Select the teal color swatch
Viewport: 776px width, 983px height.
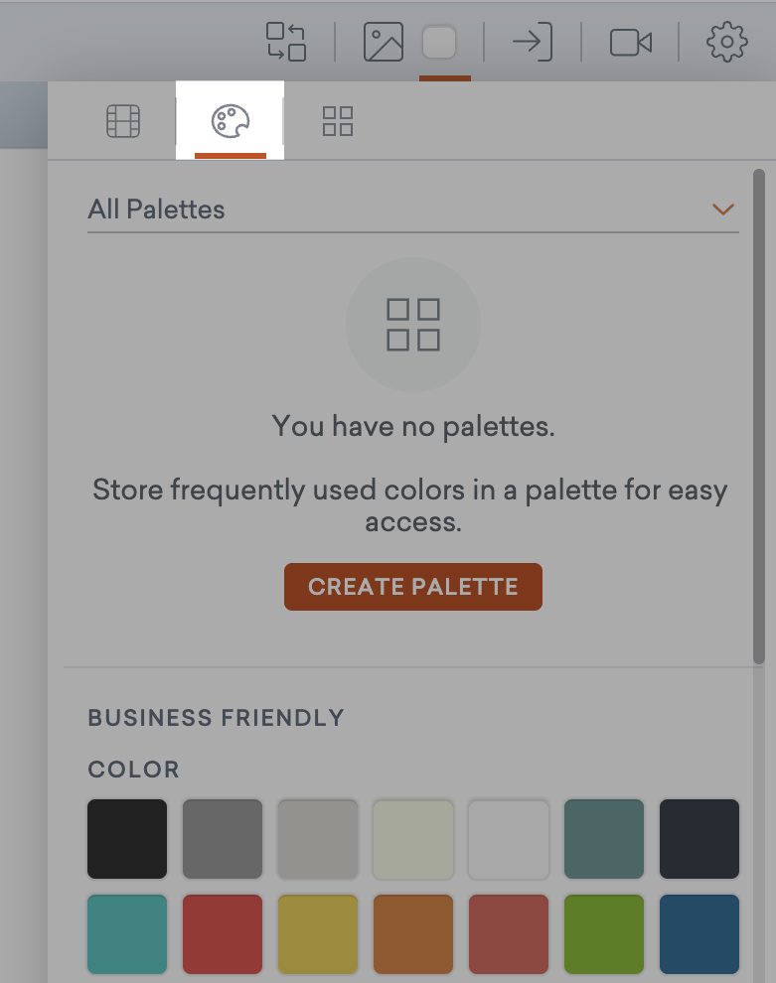coord(126,933)
